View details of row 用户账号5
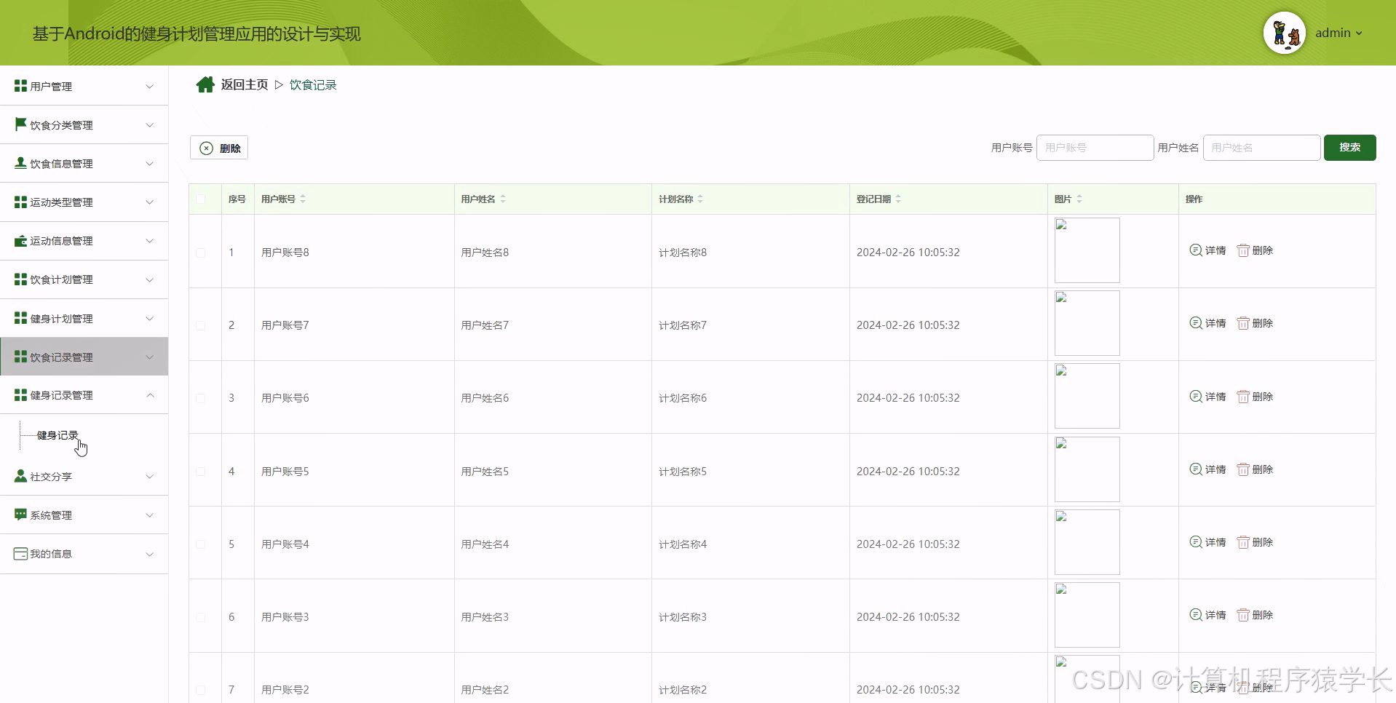The height and width of the screenshot is (703, 1396). 1207,469
